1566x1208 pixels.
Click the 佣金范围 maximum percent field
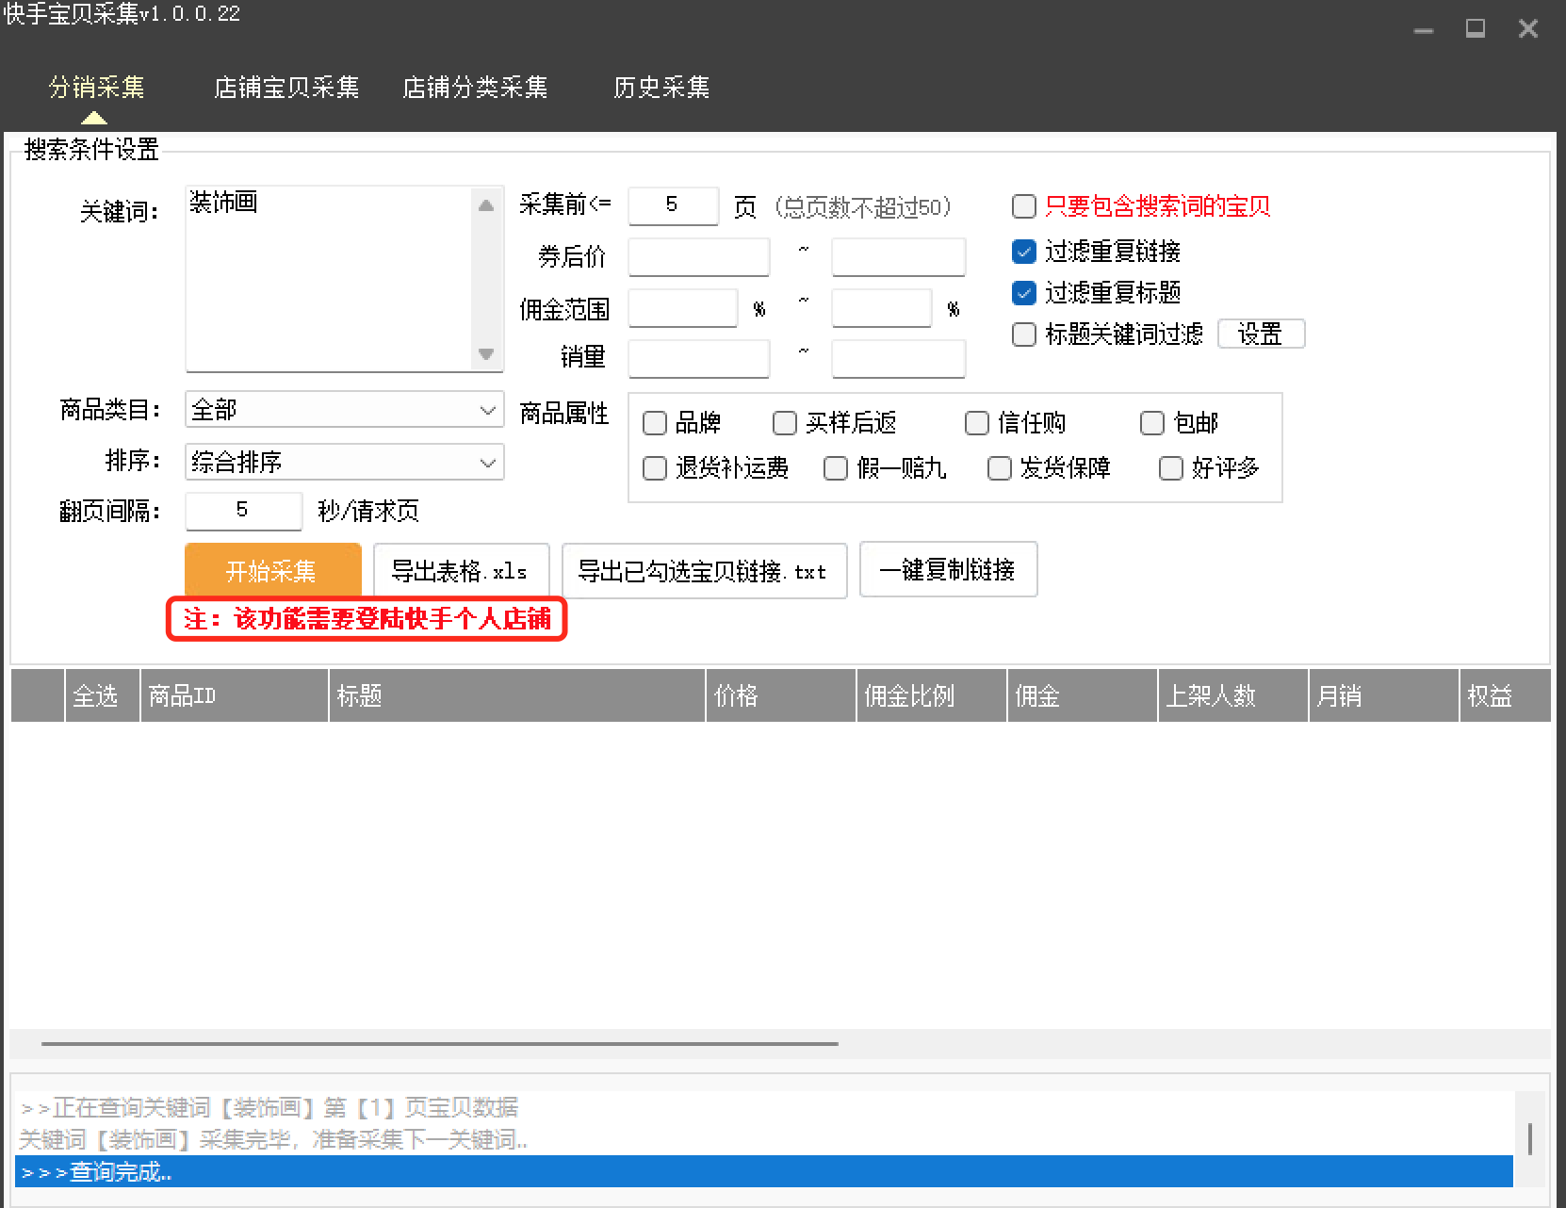[881, 308]
